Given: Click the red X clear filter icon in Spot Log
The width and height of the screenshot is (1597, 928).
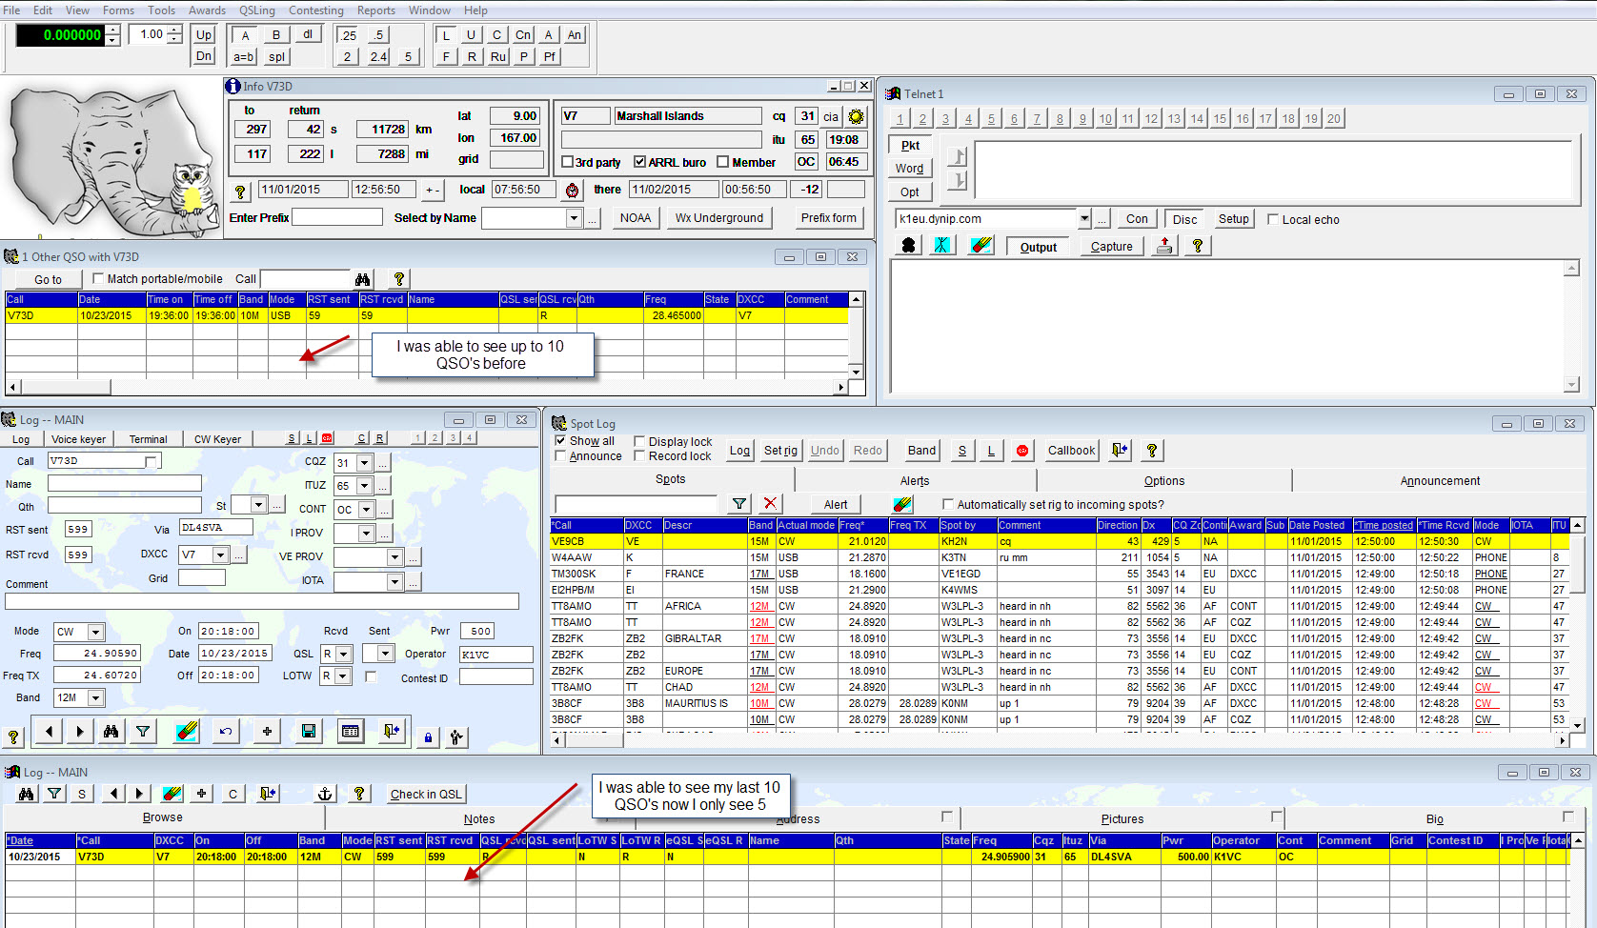Looking at the screenshot, I should pos(771,504).
